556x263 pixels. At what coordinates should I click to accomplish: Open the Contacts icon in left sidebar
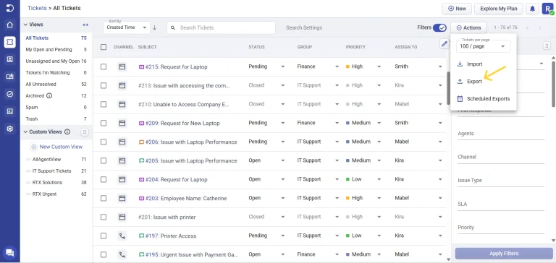click(x=10, y=59)
